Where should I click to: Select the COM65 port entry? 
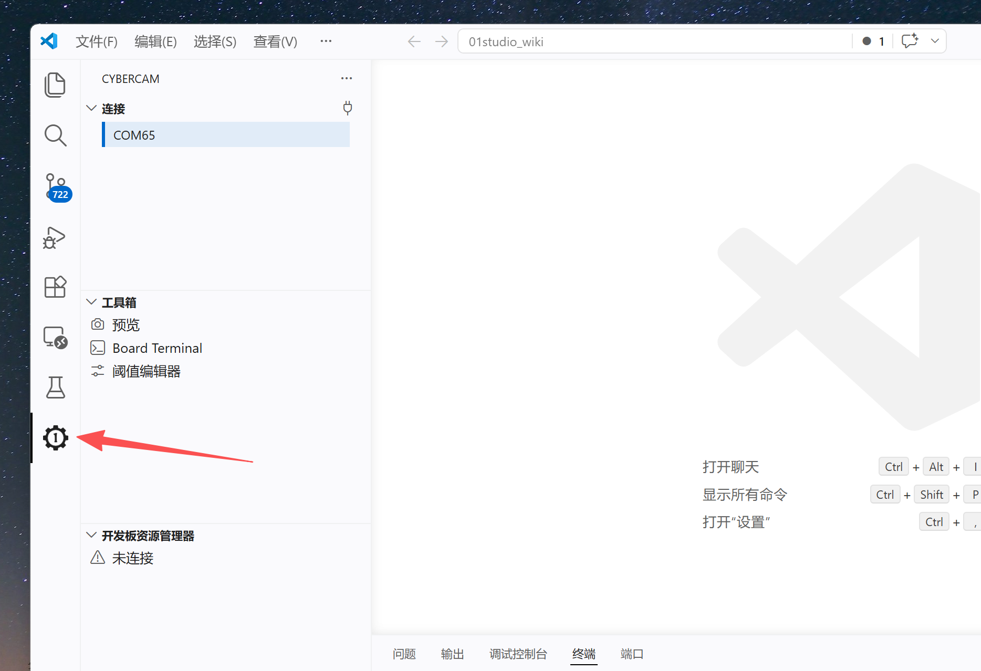pos(226,135)
